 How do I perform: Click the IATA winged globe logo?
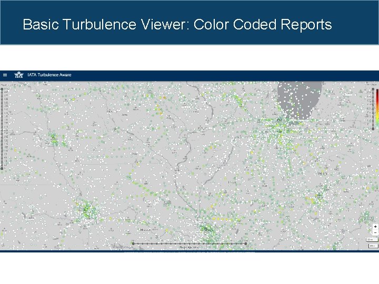tap(18, 75)
